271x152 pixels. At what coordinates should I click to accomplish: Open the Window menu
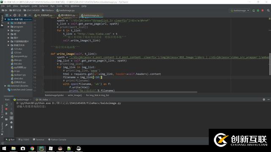(x=75, y=6)
